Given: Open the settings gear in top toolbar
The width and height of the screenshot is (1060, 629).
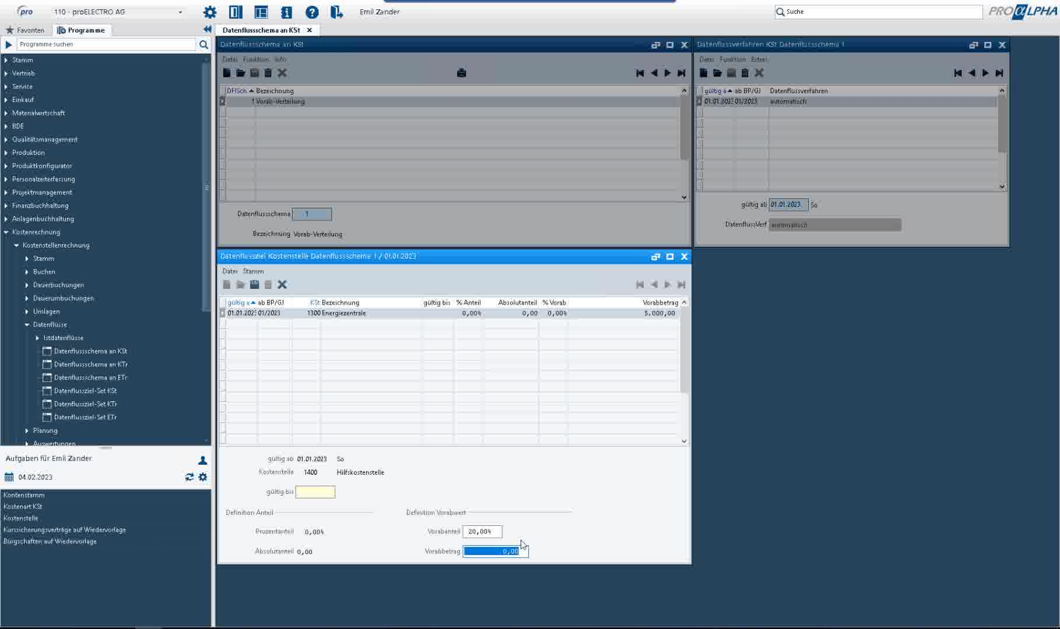Looking at the screenshot, I should (x=210, y=12).
